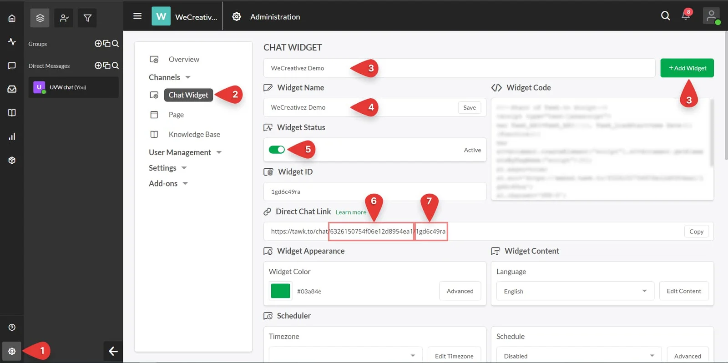Open the Learn more link

[351, 212]
